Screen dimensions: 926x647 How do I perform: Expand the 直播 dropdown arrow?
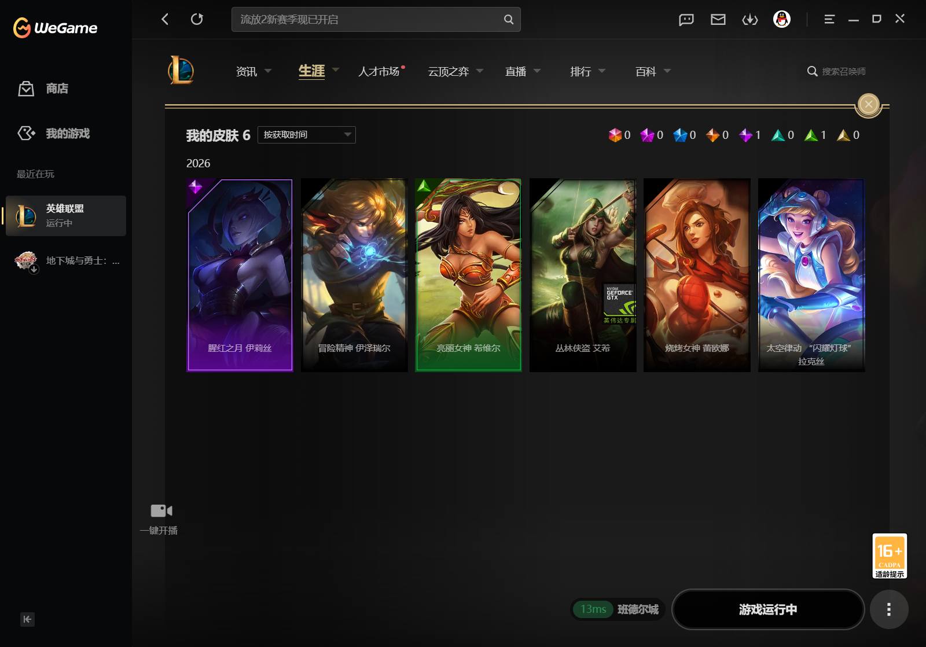(x=537, y=71)
